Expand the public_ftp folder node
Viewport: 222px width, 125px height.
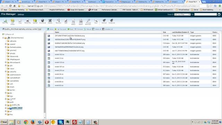[6, 105]
